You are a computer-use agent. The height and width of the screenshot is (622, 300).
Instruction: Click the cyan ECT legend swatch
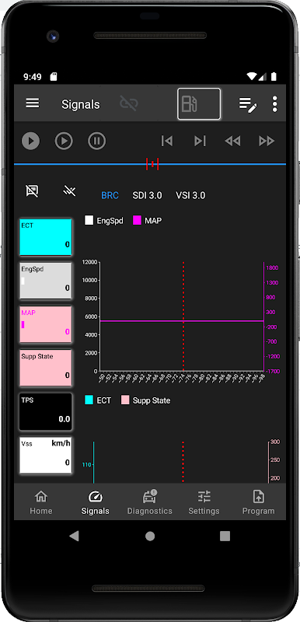tap(89, 400)
